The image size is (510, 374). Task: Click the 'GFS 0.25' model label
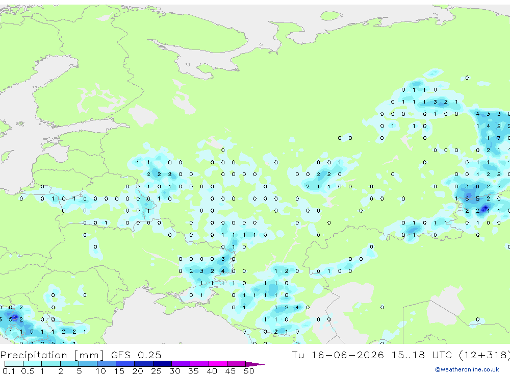click(x=136, y=355)
